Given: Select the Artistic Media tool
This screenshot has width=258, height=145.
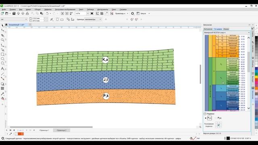Looking at the screenshot, I should [x=2, y=50].
